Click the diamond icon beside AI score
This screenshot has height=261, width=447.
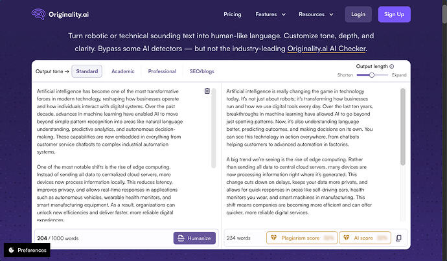(x=347, y=238)
